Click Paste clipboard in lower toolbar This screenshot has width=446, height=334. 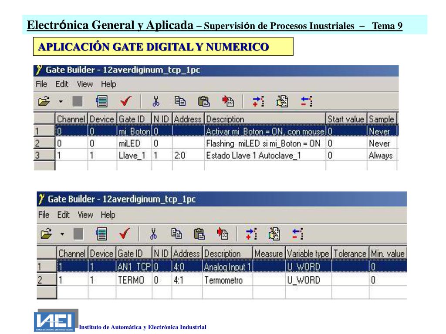point(199,234)
